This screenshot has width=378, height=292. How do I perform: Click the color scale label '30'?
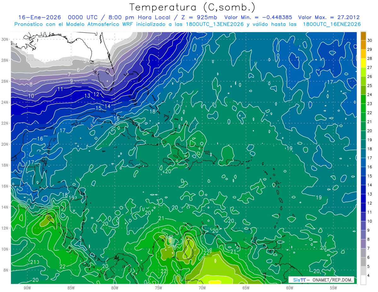pos(370,40)
